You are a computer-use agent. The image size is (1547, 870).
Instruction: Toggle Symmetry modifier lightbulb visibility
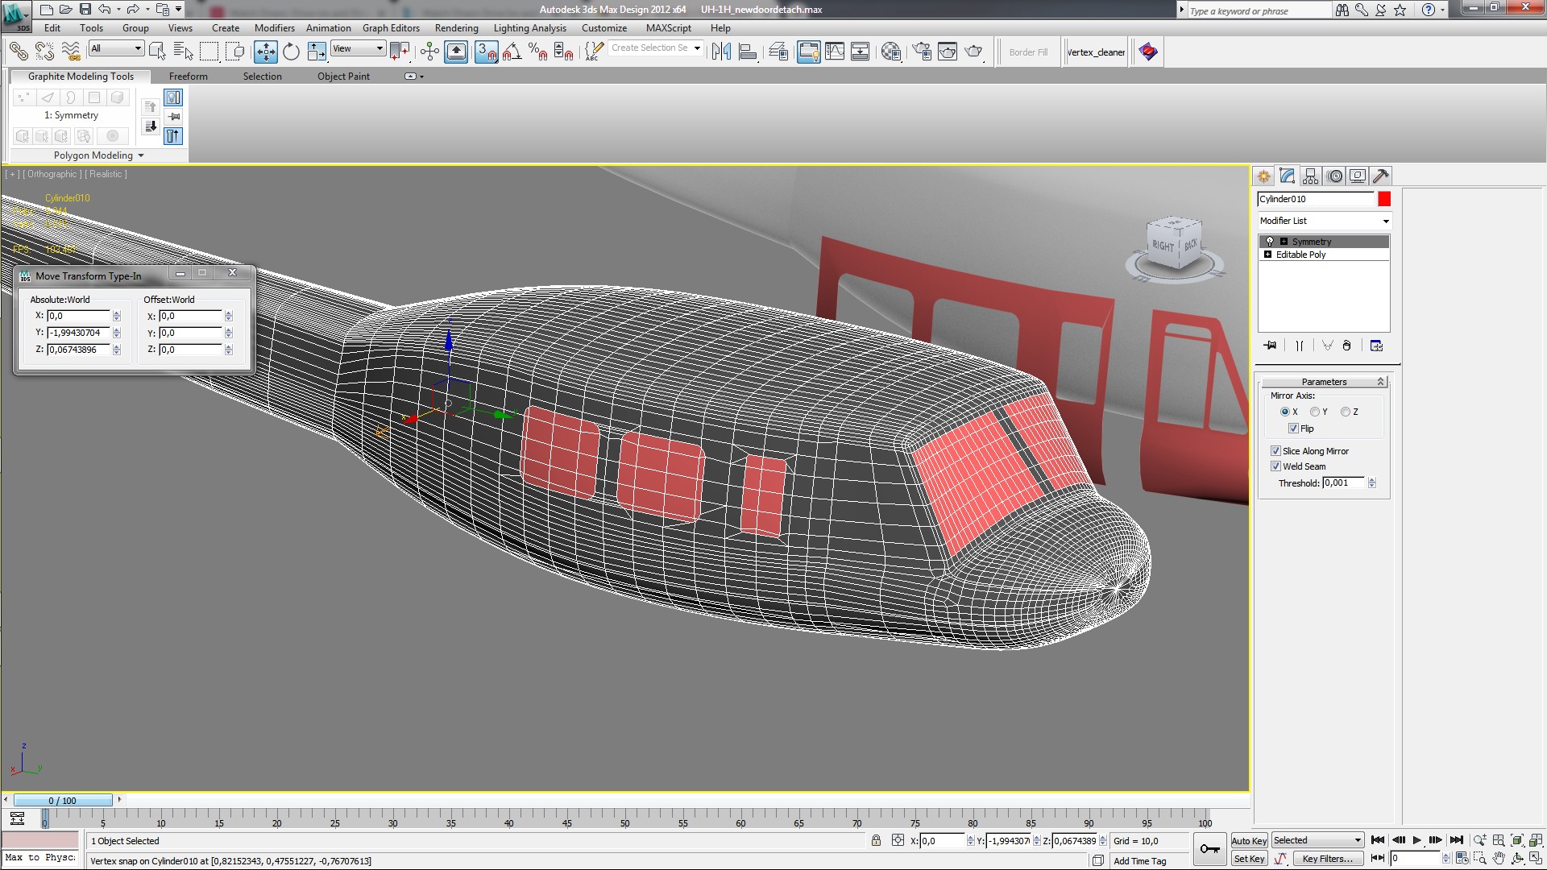click(1270, 242)
